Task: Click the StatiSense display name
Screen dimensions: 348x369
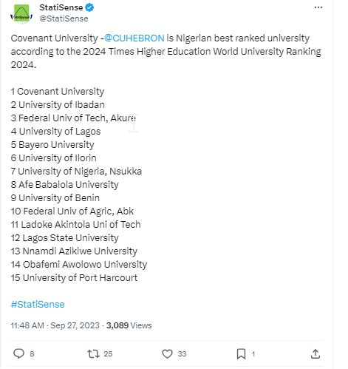Action: tap(61, 7)
